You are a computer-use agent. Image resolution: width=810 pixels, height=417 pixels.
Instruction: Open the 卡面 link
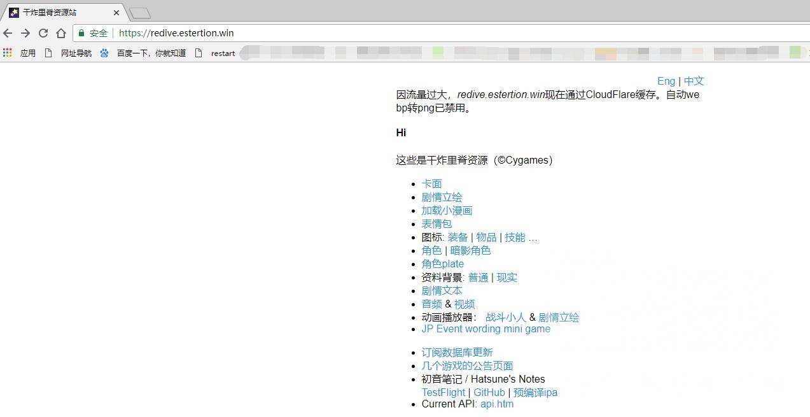pos(431,184)
